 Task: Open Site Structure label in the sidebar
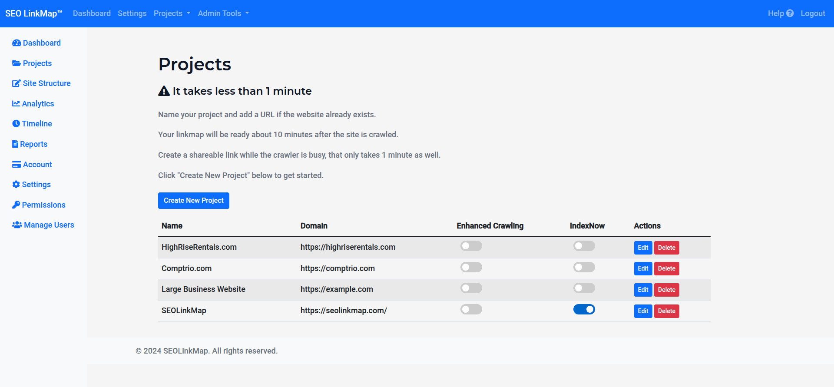47,83
